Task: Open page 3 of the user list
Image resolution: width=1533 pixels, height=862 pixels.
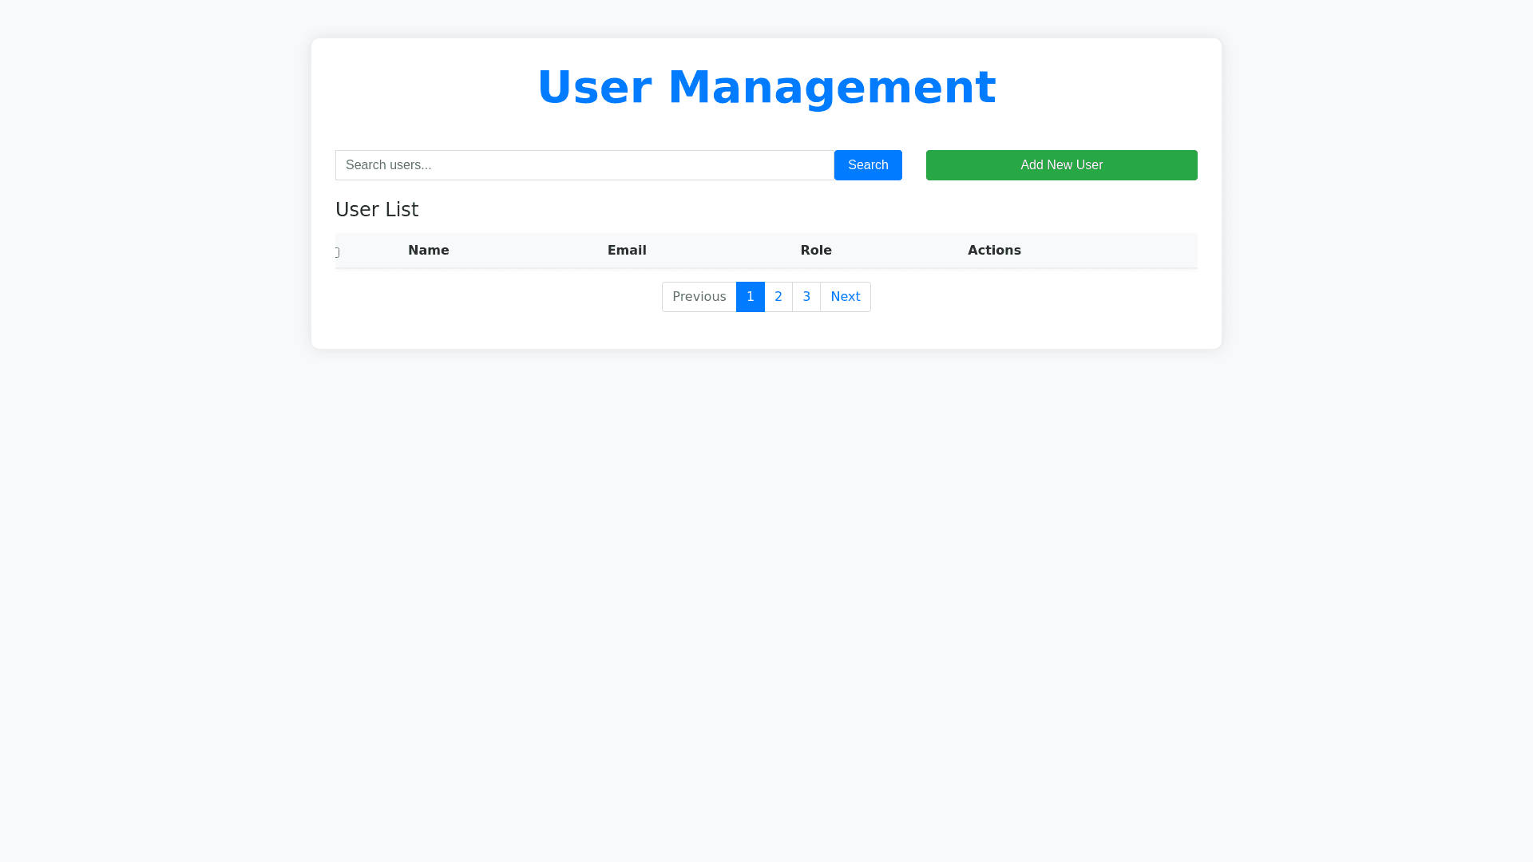Action: pos(806,296)
